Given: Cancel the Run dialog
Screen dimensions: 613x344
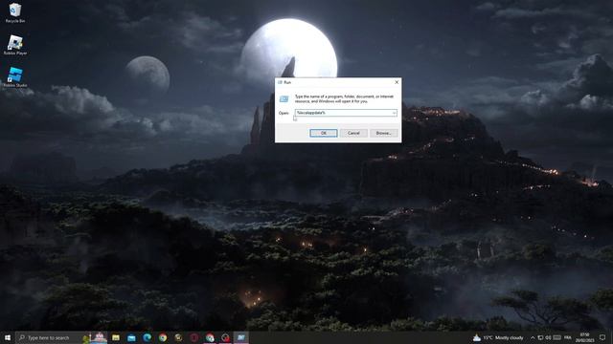Looking at the screenshot, I should pyautogui.click(x=353, y=133).
